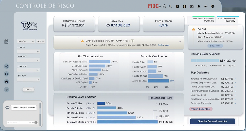Click the FIDC+IA brand logo
Screen dimensions: 246x131
pos(157,6)
